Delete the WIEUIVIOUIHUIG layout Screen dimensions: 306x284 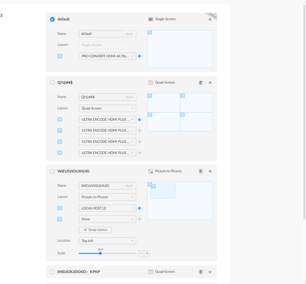tap(201, 171)
